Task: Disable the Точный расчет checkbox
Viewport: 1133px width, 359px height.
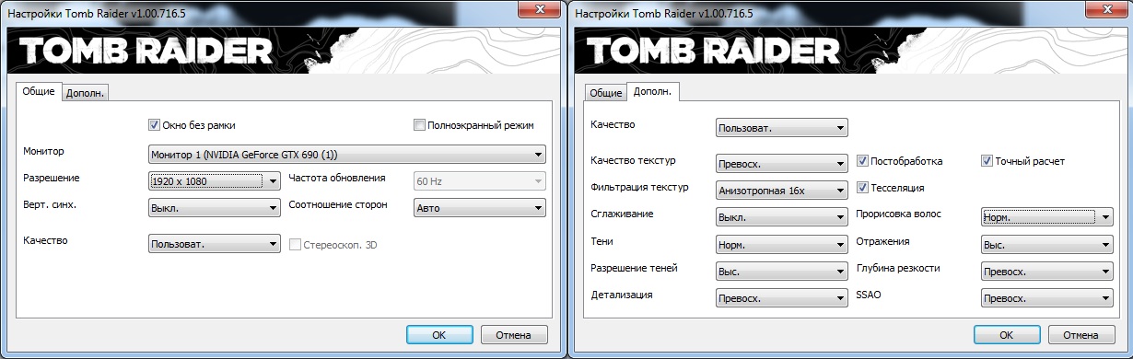Action: pos(987,161)
